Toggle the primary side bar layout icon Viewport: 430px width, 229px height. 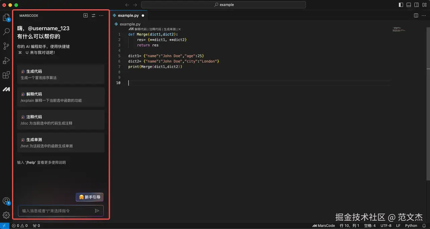(x=401, y=5)
